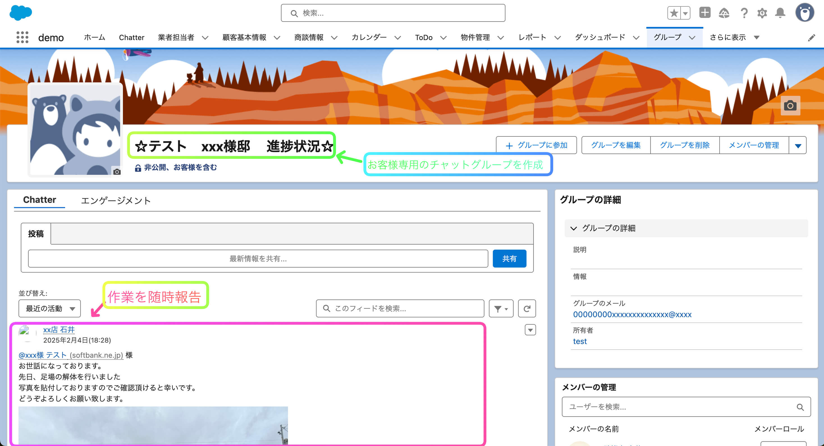Viewport: 824px width, 446px height.
Task: Click the group photo camera icon
Action: point(117,172)
